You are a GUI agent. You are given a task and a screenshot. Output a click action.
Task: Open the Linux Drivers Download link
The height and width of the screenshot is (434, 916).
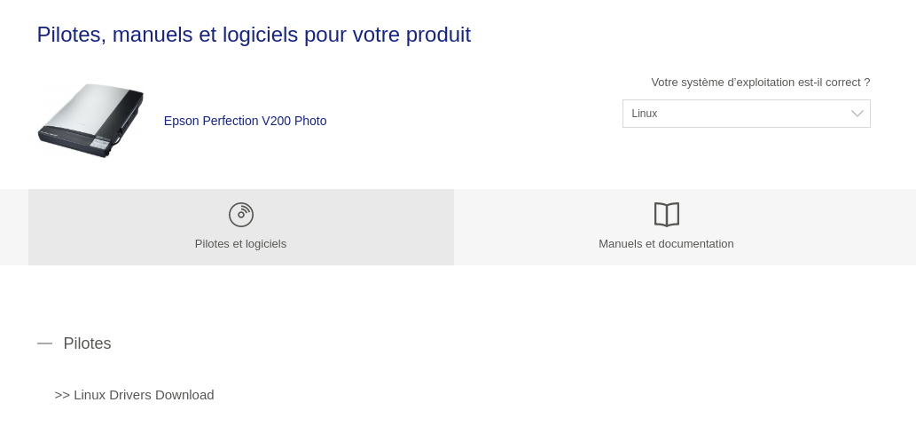click(135, 396)
